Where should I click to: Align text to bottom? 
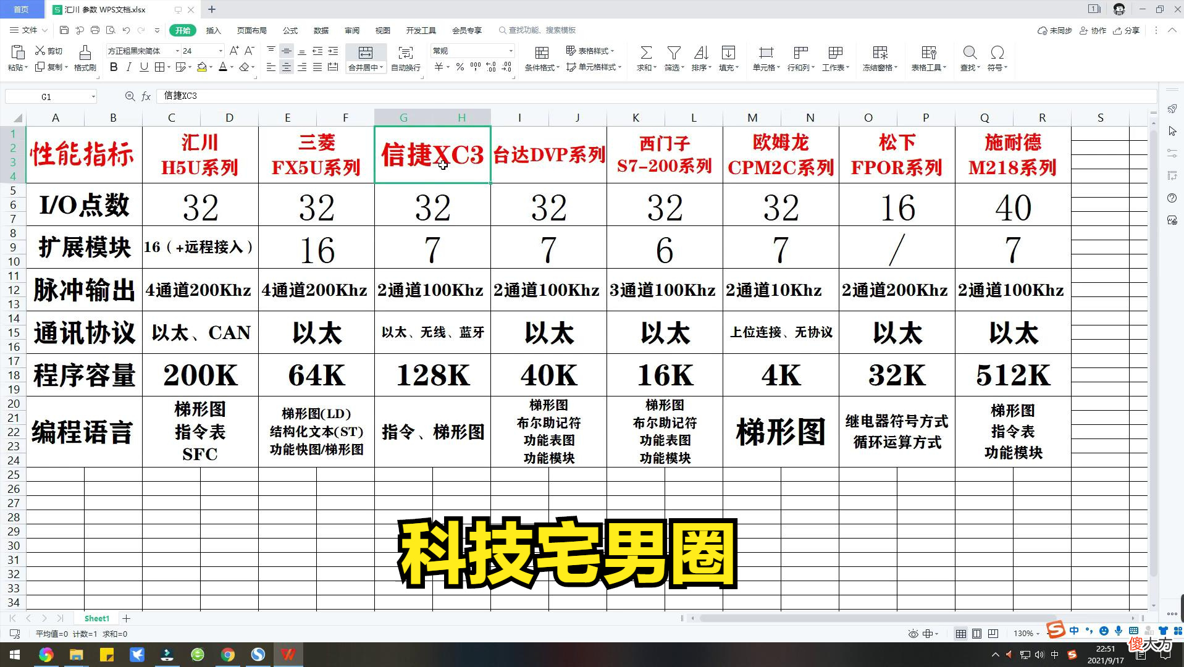[302, 51]
